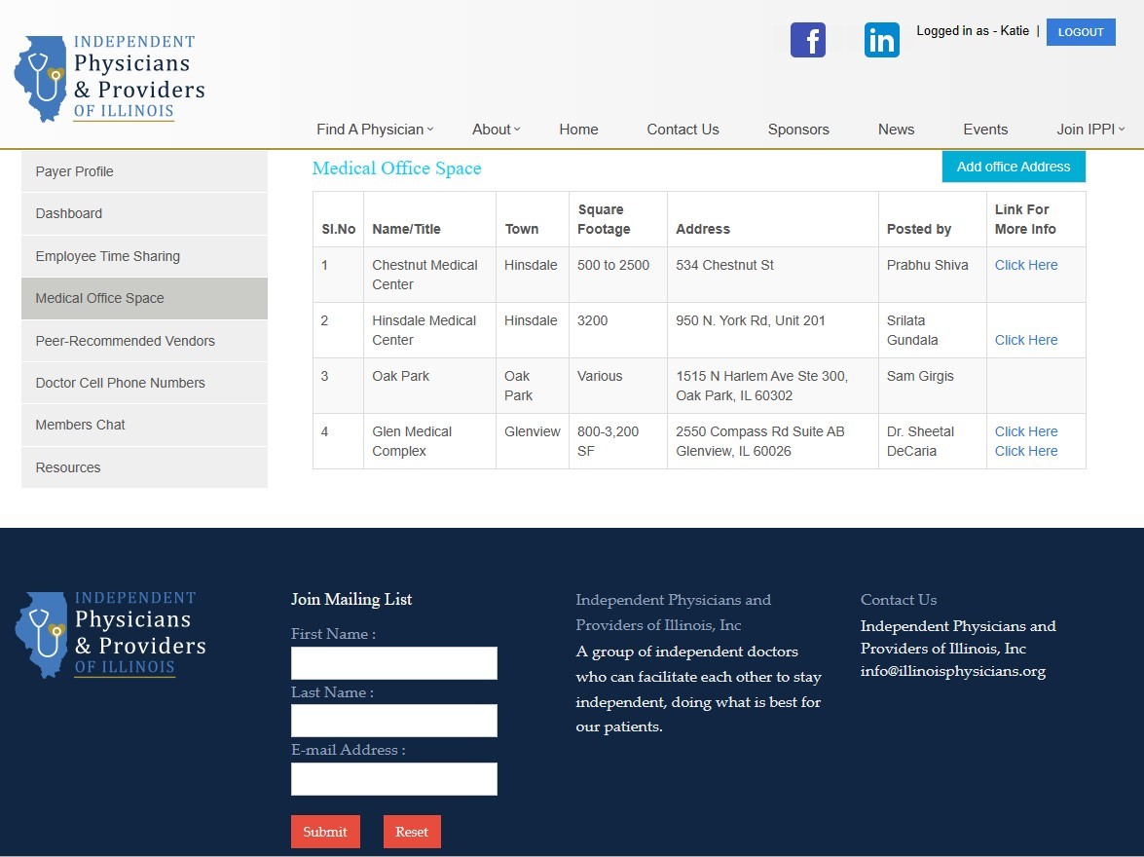Click the footer Independent Physicians logo
This screenshot has height=857, width=1144.
[x=110, y=634]
